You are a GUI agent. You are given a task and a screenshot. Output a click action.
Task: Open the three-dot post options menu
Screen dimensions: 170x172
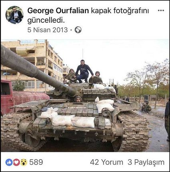[x=161, y=10]
